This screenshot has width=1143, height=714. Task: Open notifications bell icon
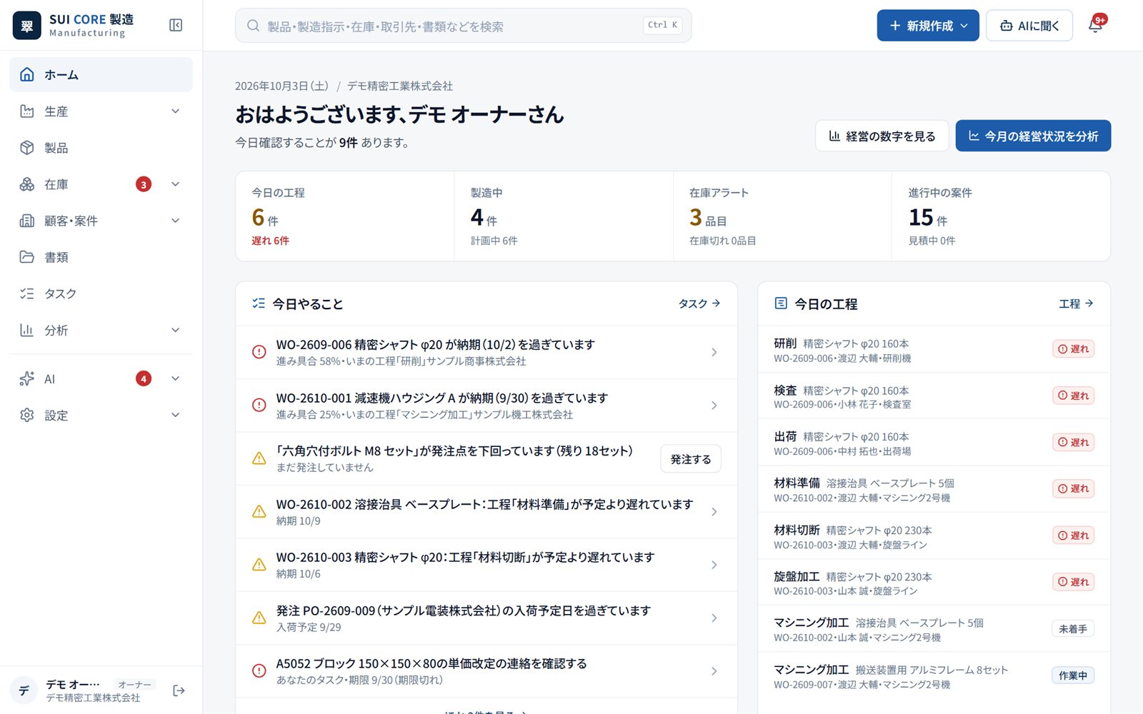1096,26
